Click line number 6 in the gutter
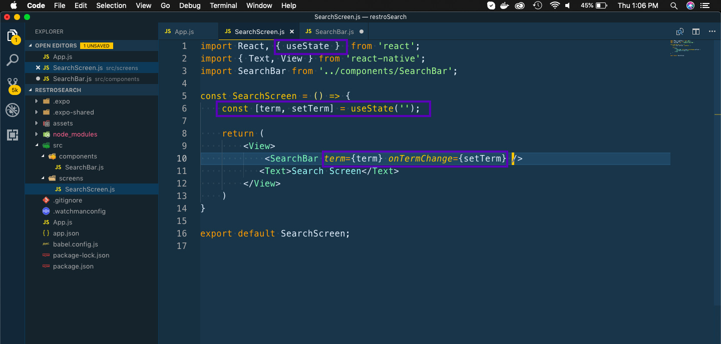The width and height of the screenshot is (721, 344). click(x=184, y=108)
